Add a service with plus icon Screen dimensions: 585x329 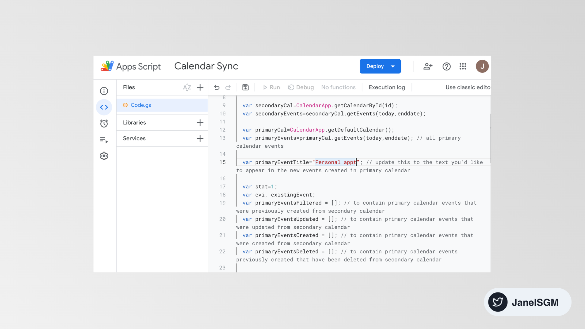pos(200,138)
